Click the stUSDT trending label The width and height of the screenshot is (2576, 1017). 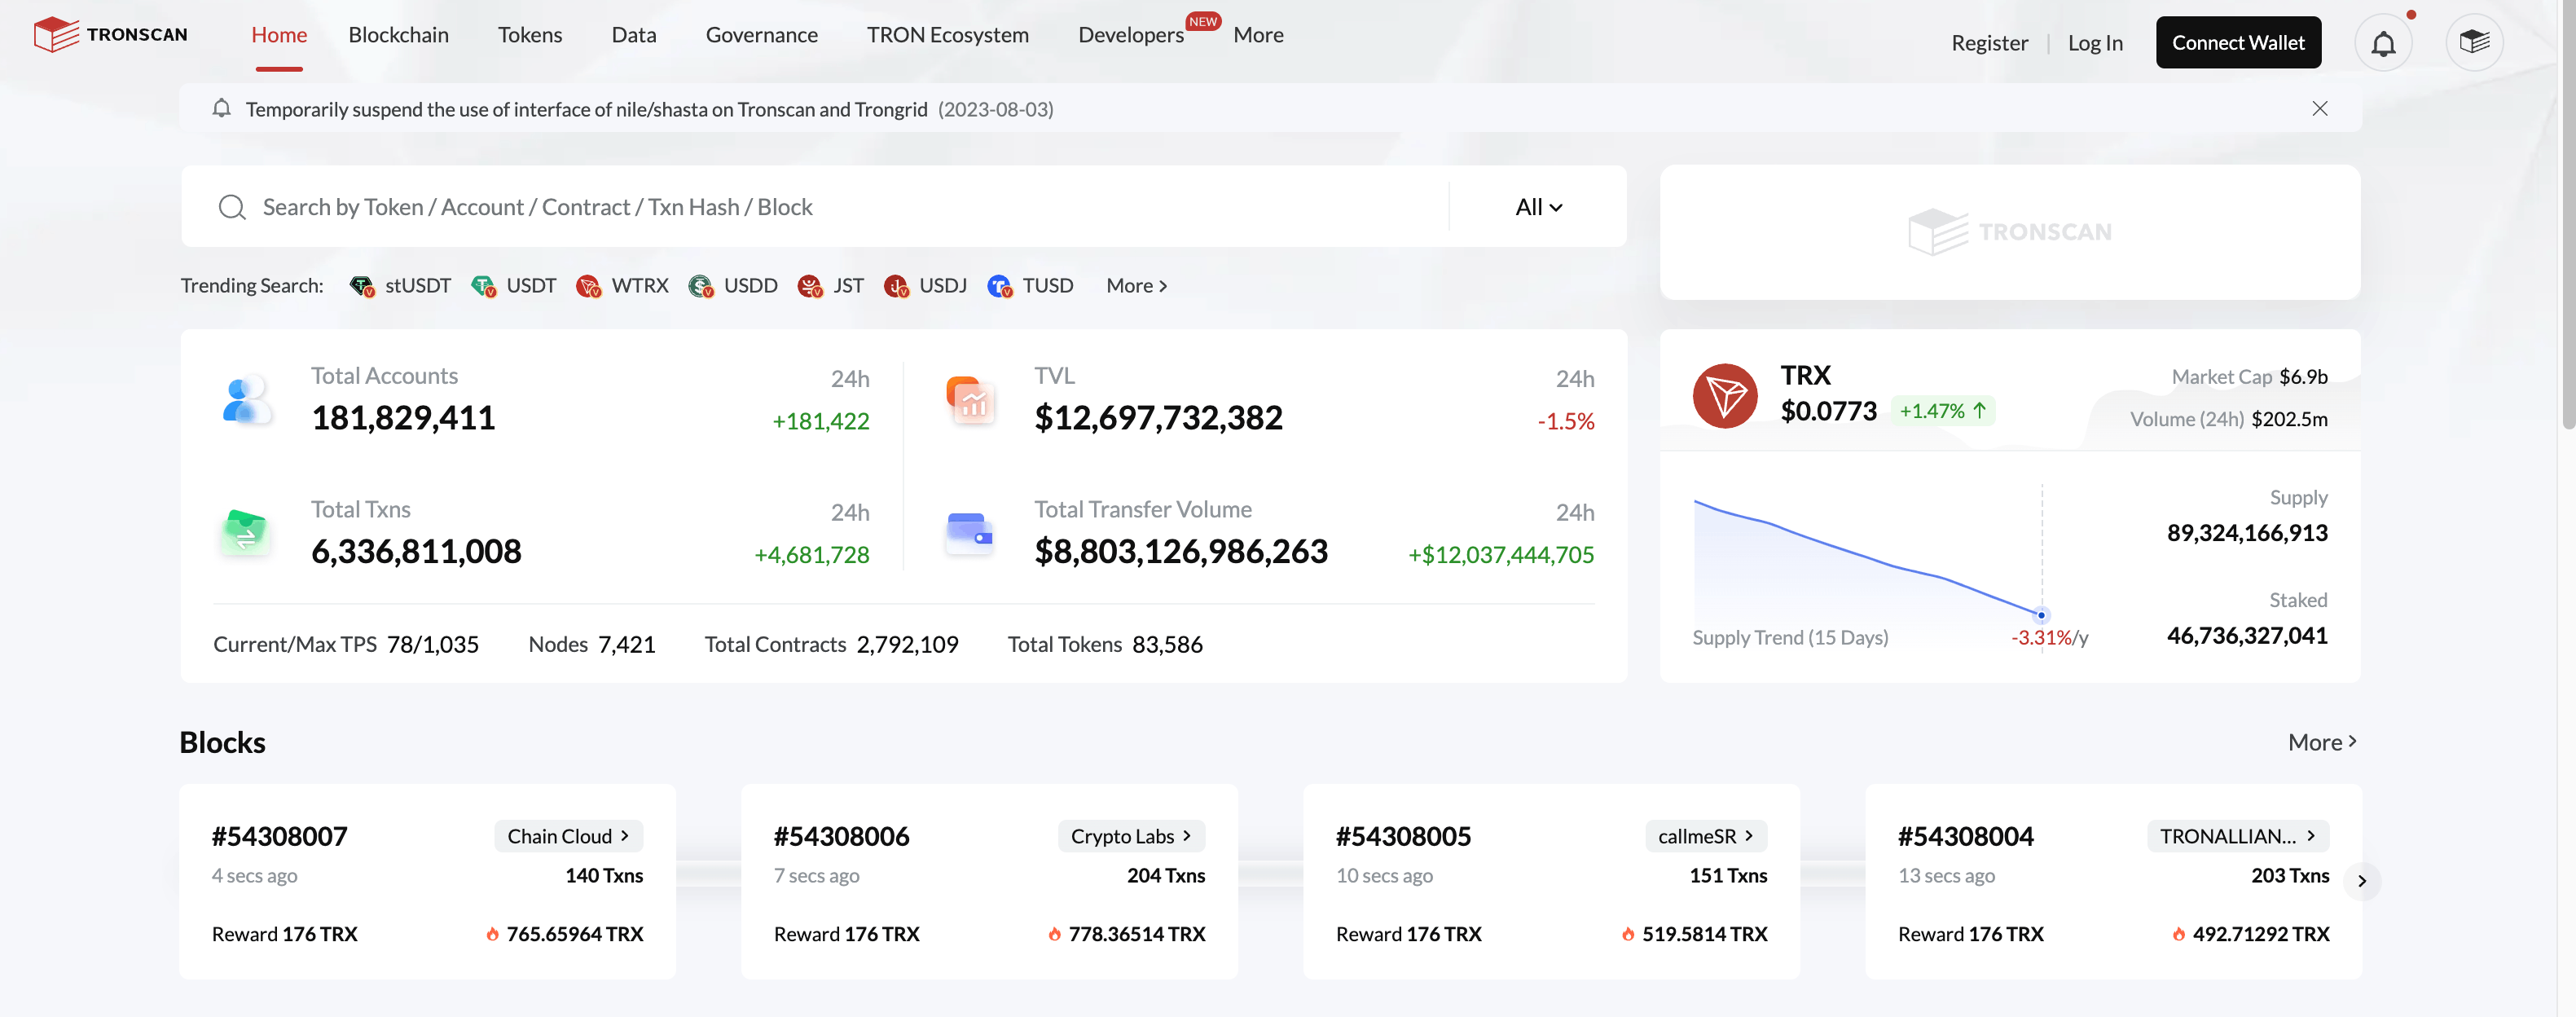click(x=418, y=286)
